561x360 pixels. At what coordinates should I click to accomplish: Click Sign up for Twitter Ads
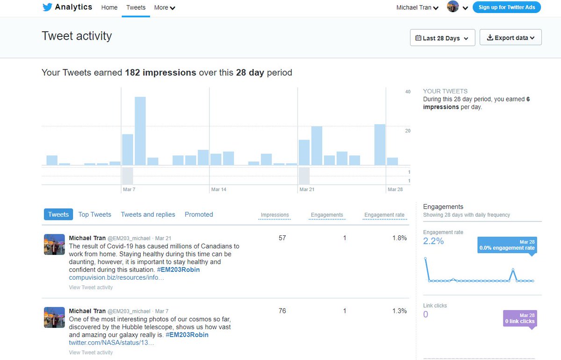(507, 7)
